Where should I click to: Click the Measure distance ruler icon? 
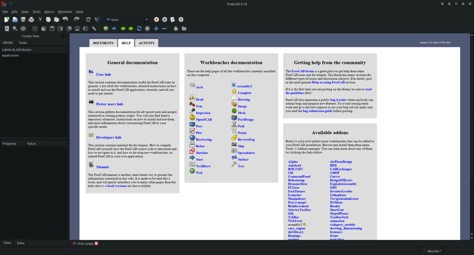tap(94, 28)
